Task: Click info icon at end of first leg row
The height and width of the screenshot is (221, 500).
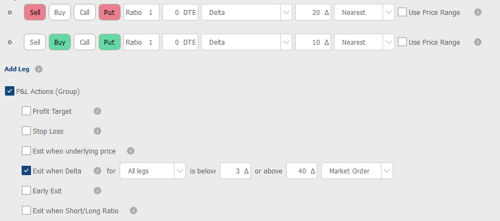Action: [477, 12]
